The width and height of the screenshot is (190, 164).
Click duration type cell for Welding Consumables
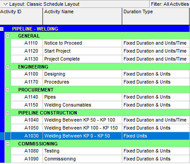(x=155, y=105)
